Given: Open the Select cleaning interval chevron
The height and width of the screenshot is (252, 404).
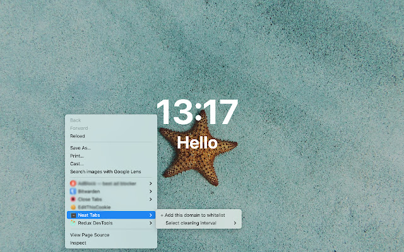Looking at the screenshot, I should (x=235, y=223).
